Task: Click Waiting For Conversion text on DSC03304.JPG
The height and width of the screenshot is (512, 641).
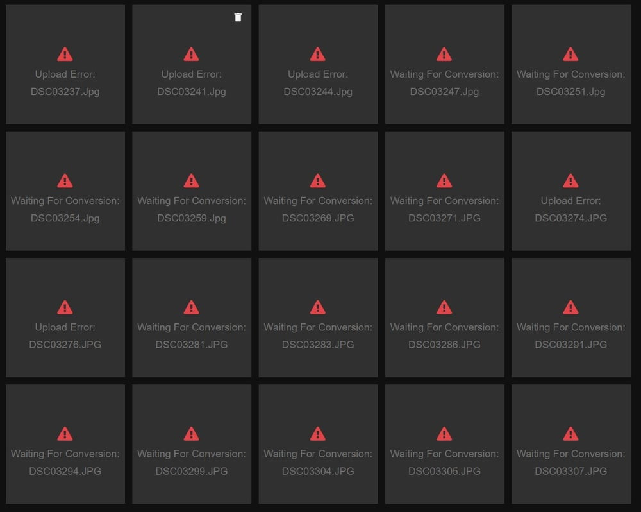Action: (x=317, y=454)
